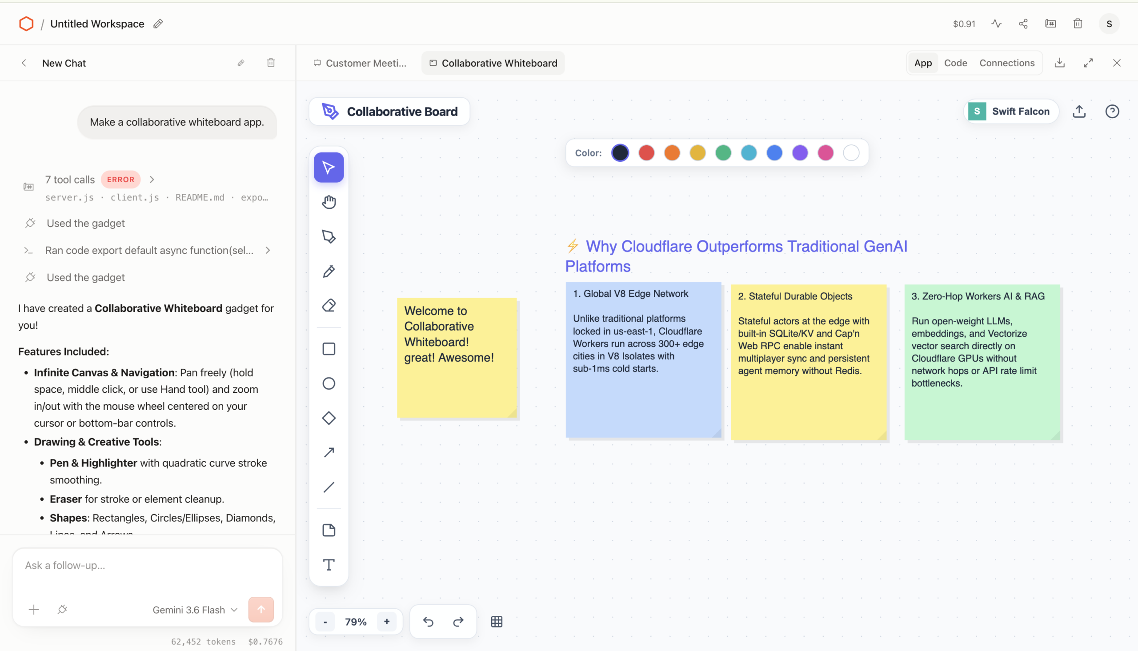
Task: Choose the Circle shape tool
Action: click(329, 383)
